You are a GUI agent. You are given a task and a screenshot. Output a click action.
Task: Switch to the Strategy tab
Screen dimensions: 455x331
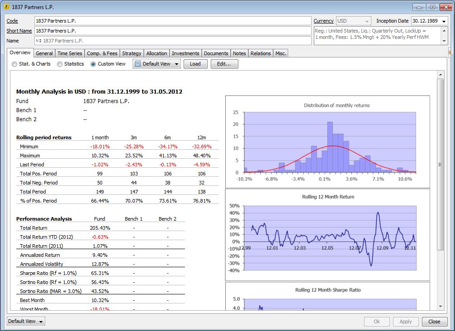[x=132, y=53]
